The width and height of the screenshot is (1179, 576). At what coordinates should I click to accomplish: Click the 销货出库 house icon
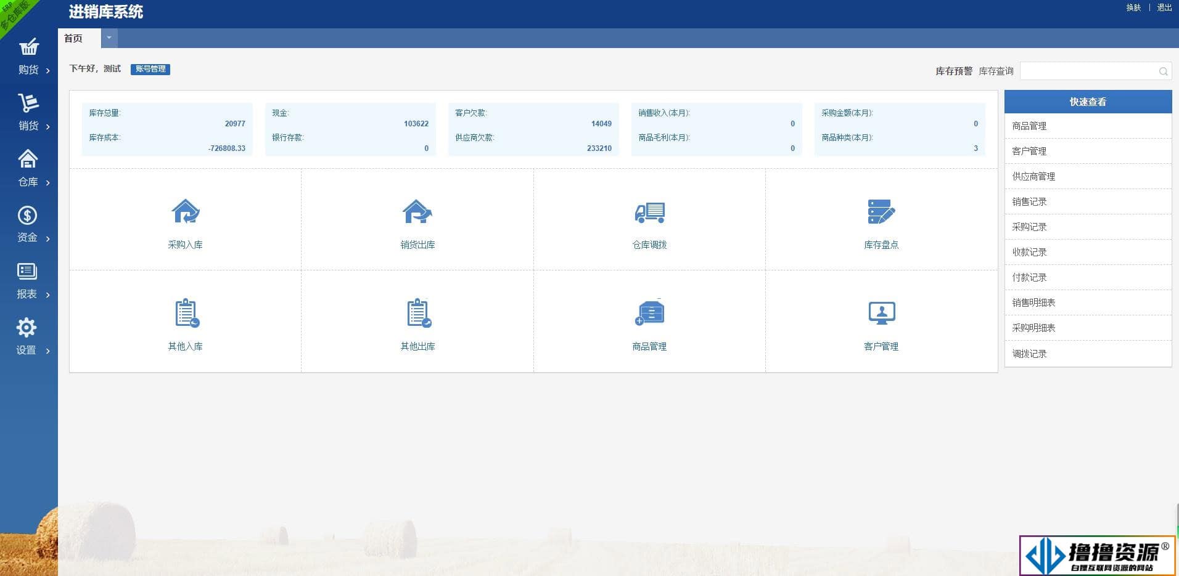coord(417,211)
